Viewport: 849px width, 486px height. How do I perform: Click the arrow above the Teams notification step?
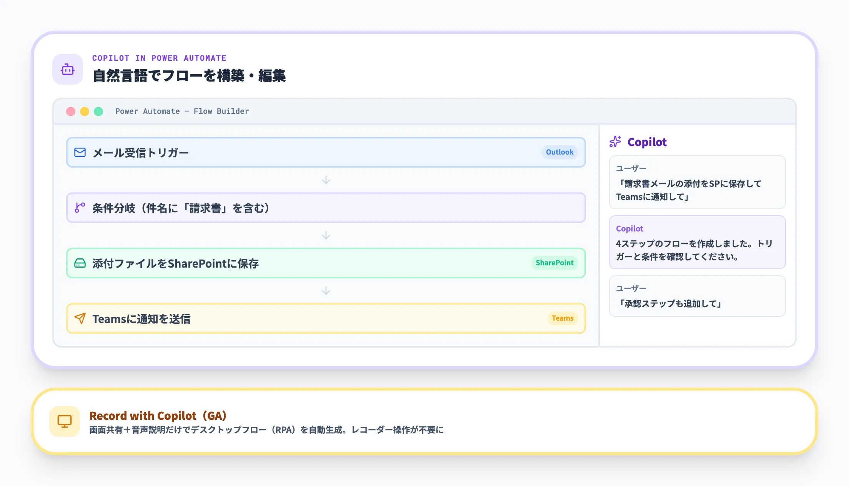[326, 291]
